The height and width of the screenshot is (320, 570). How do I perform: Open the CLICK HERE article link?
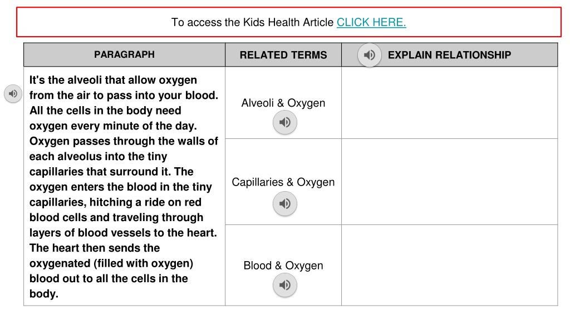click(371, 22)
